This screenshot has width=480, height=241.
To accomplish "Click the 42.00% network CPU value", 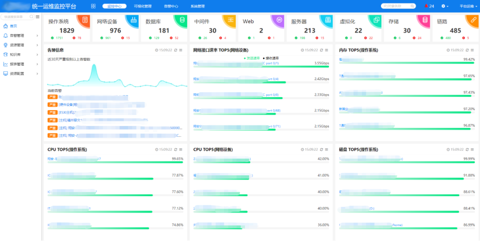I will pos(324,159).
